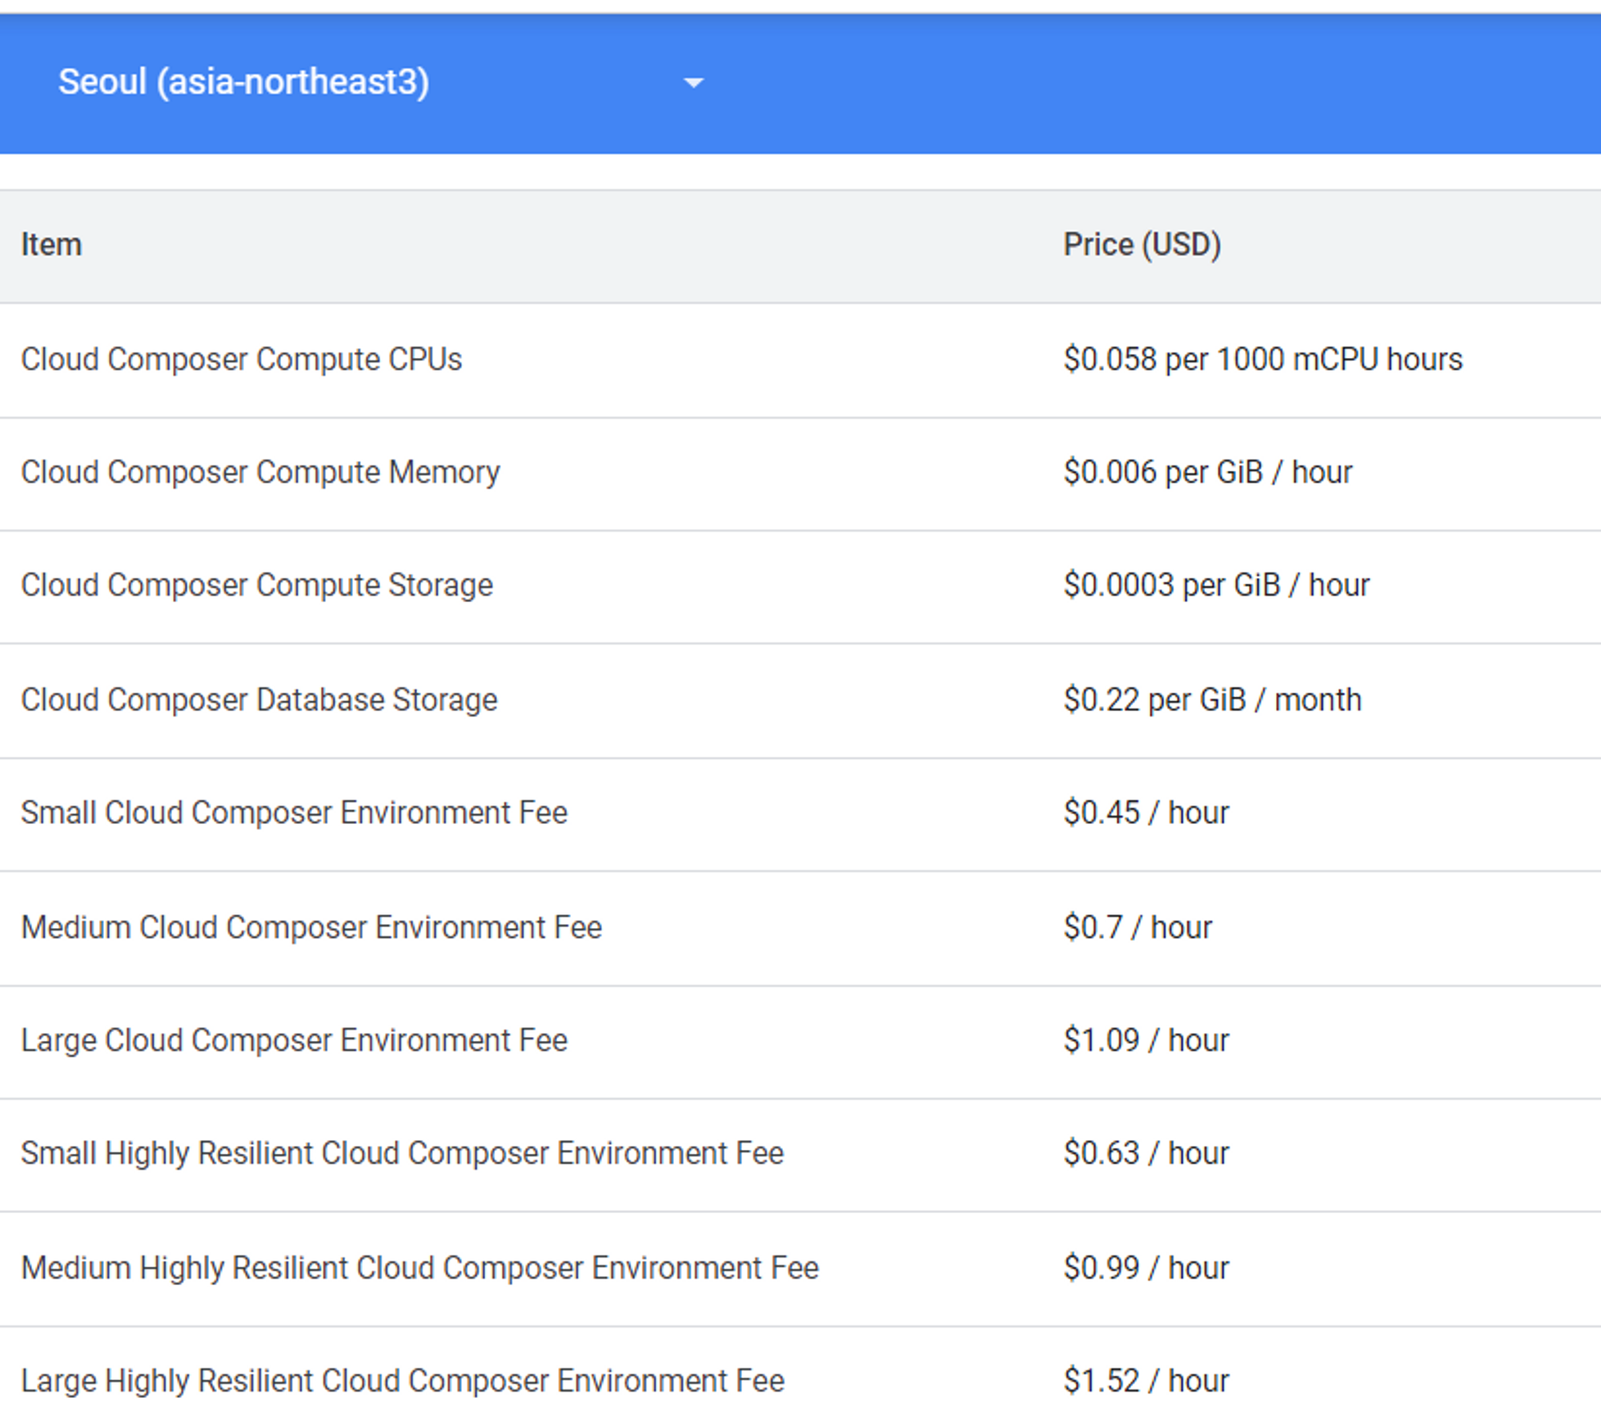This screenshot has width=1601, height=1426.
Task: Select the Small Cloud Composer Environment Fee item
Action: pyautogui.click(x=294, y=813)
